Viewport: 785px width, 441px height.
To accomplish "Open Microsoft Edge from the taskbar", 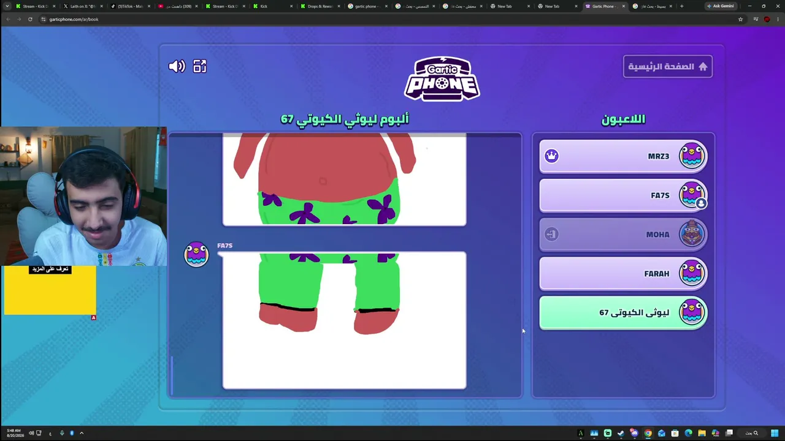I will (688, 433).
